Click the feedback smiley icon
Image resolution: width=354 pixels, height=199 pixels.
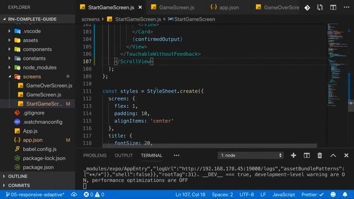tap(333, 194)
